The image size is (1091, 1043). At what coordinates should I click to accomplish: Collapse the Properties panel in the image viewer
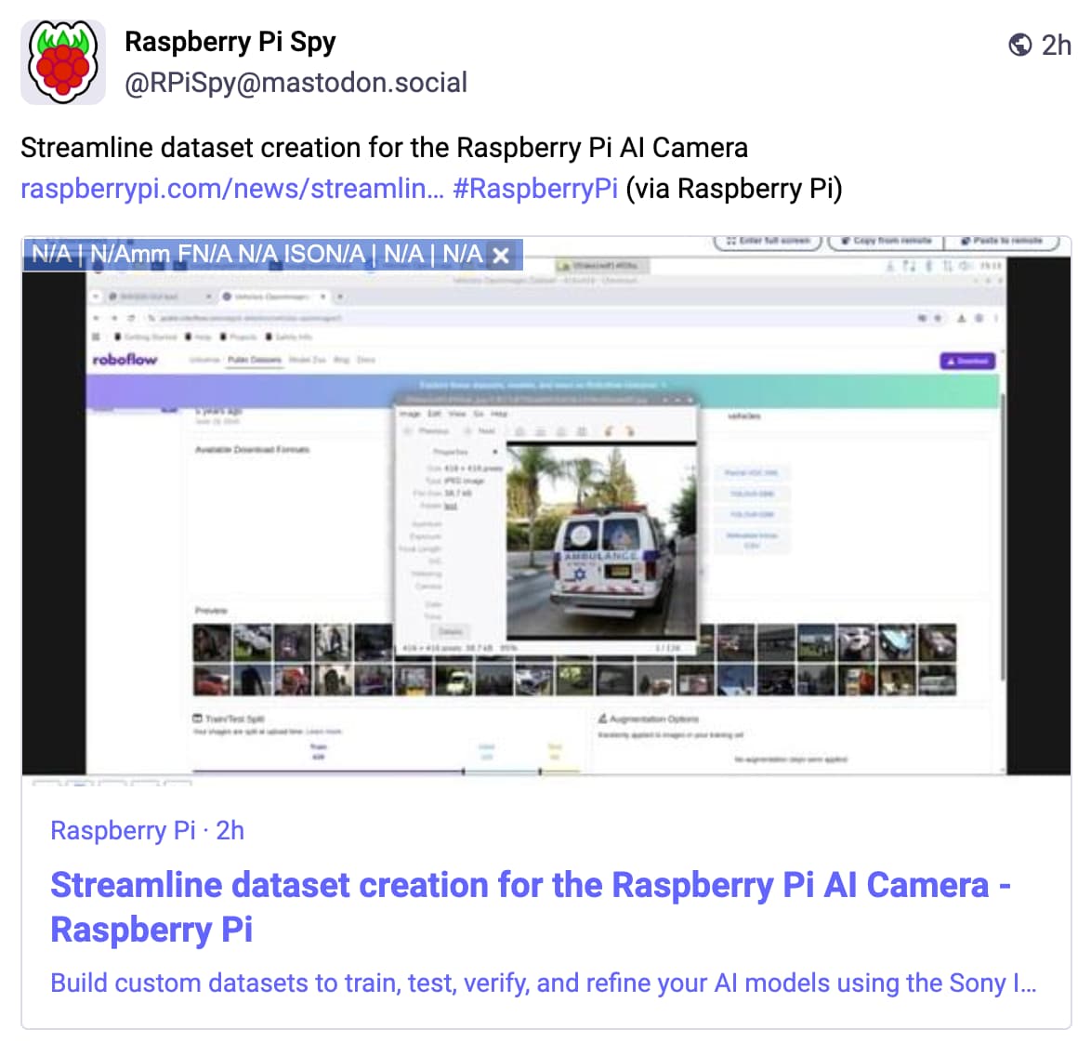click(x=495, y=452)
